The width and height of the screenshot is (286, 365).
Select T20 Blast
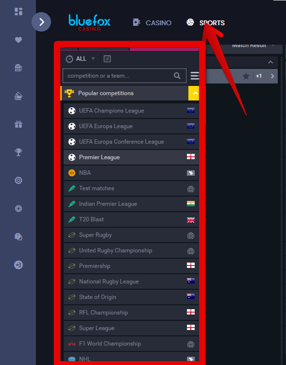point(131,219)
